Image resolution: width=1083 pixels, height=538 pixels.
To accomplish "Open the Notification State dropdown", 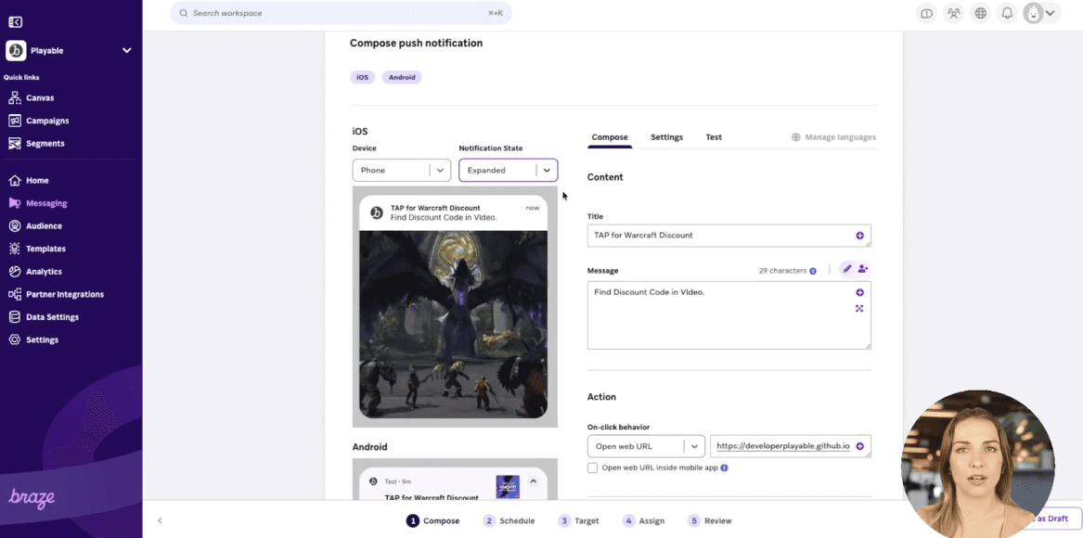I will click(509, 171).
